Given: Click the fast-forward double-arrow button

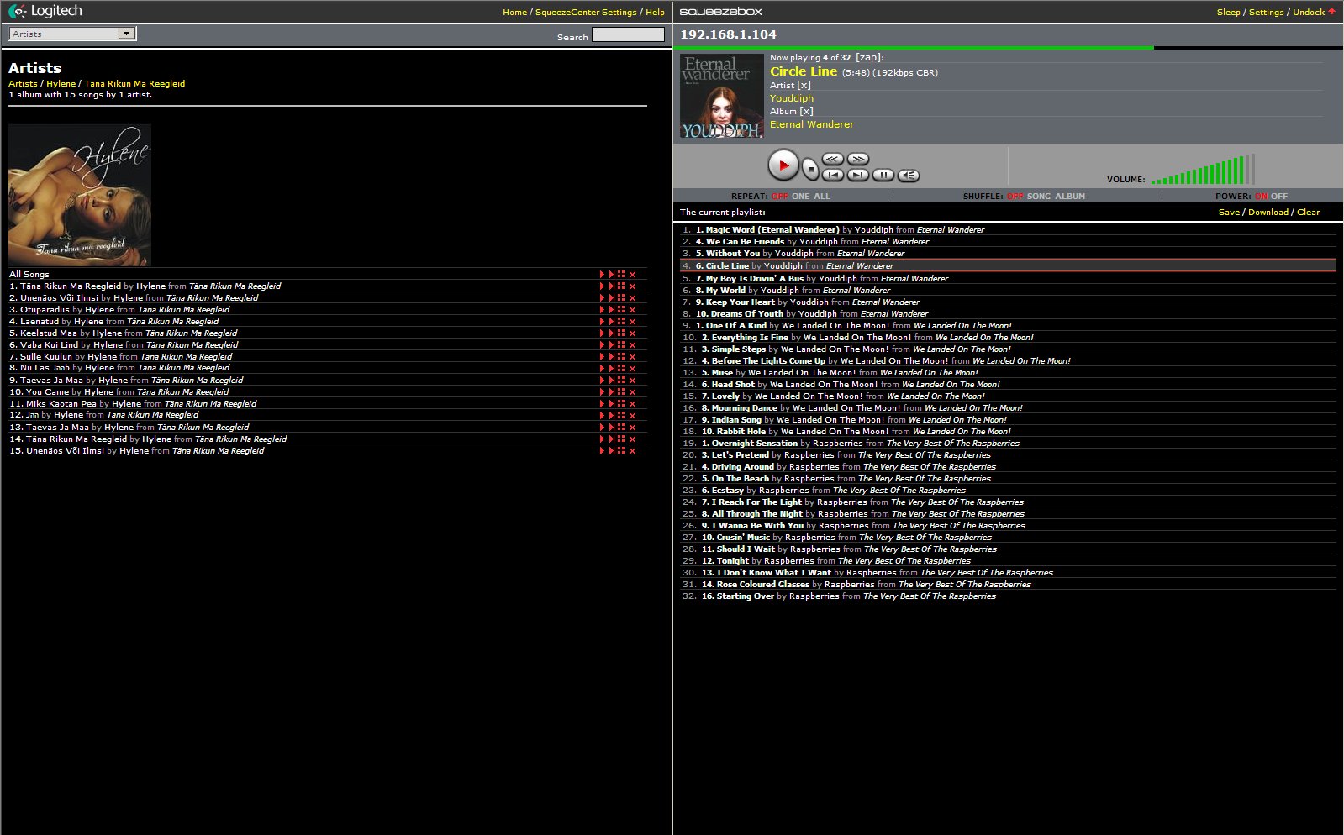Looking at the screenshot, I should [x=857, y=159].
